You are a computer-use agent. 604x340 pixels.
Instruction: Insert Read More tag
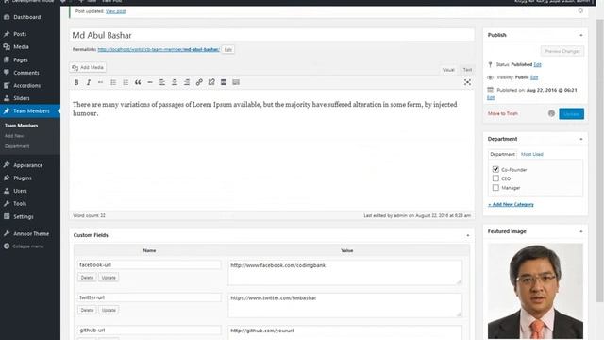(224, 82)
